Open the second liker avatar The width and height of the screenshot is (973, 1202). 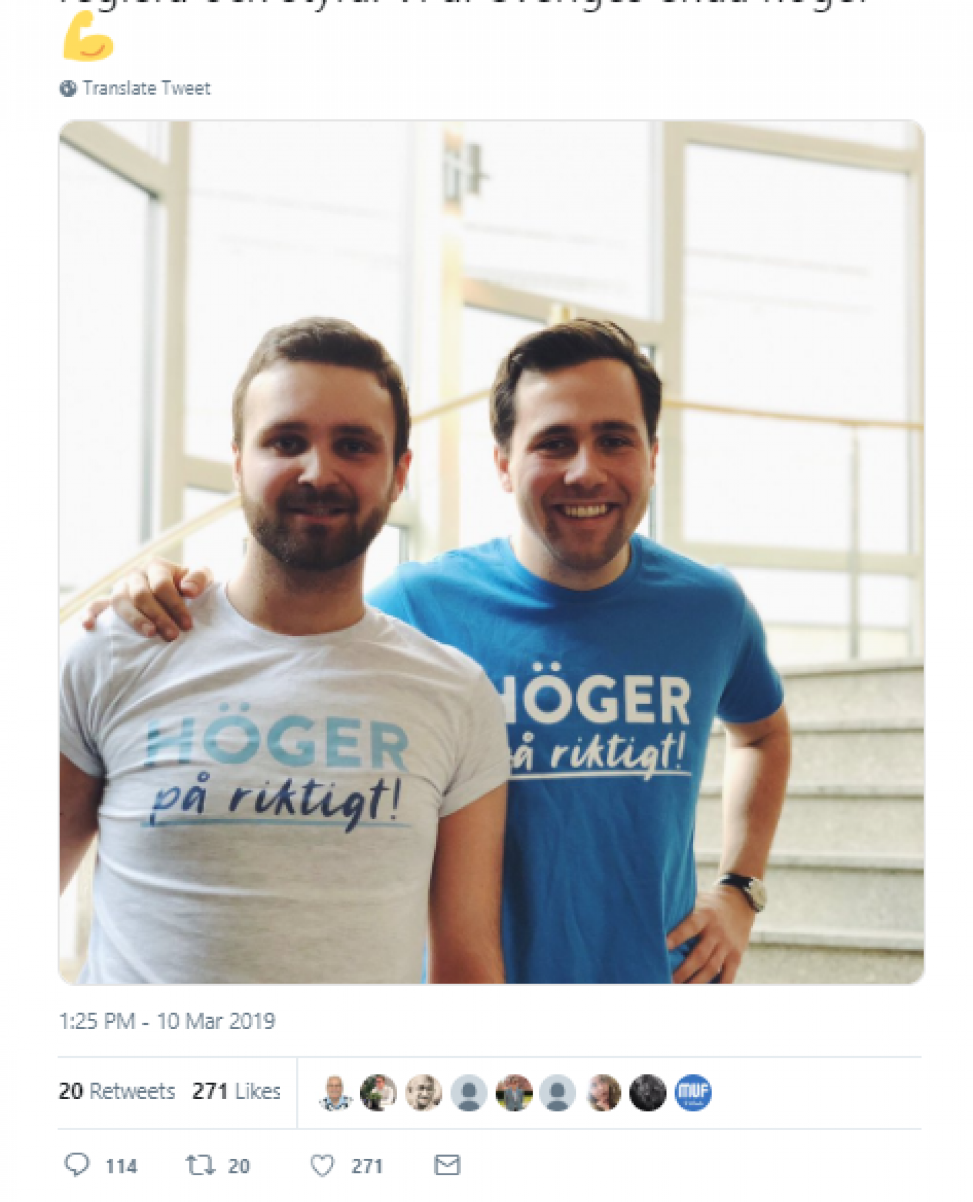click(378, 1092)
